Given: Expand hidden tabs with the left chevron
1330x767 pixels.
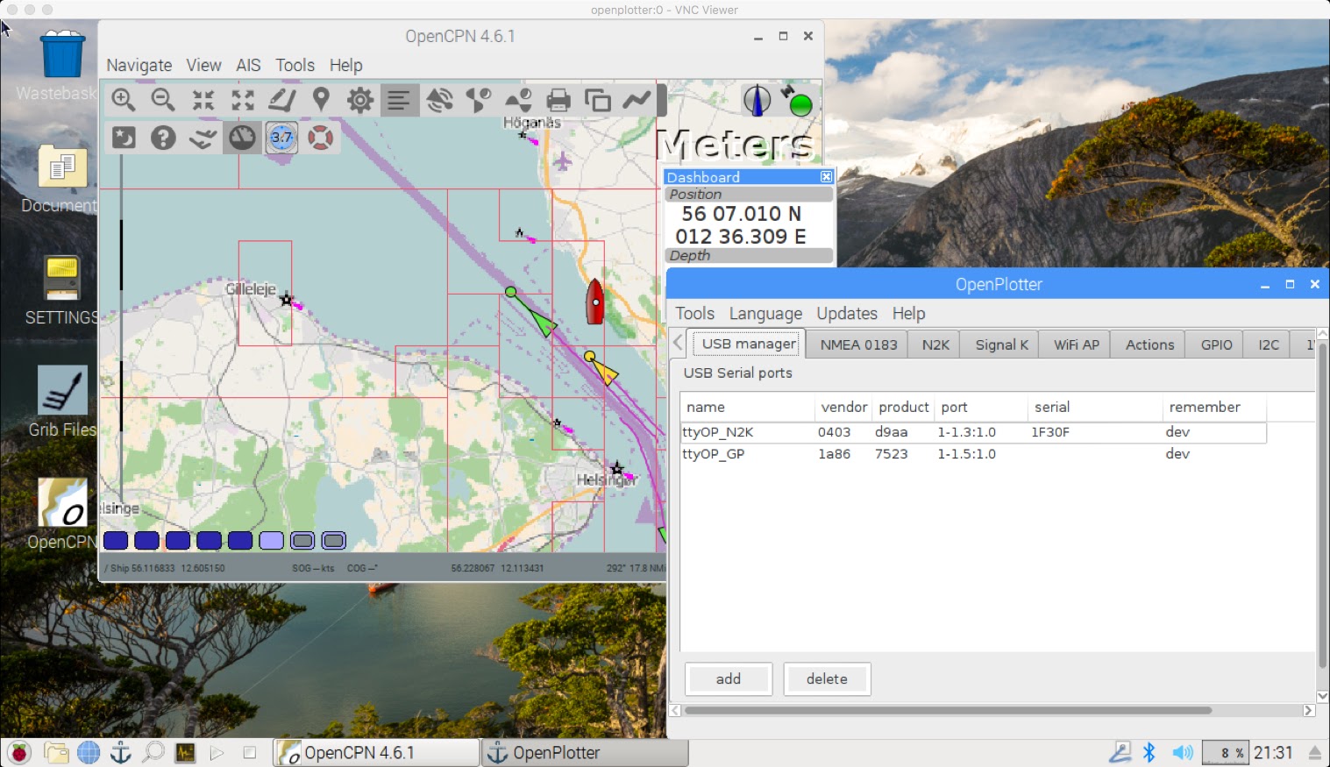Looking at the screenshot, I should [x=677, y=343].
